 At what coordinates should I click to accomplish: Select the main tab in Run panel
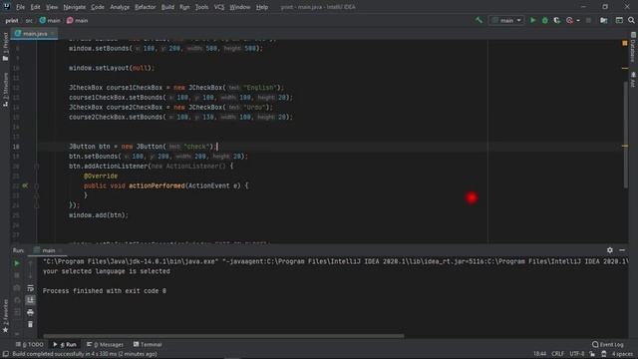48,250
